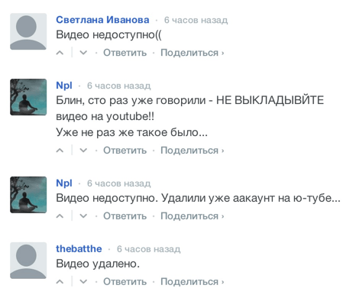Downvote Светлана Иванова's comment
This screenshot has width=353, height=295.
[x=83, y=53]
